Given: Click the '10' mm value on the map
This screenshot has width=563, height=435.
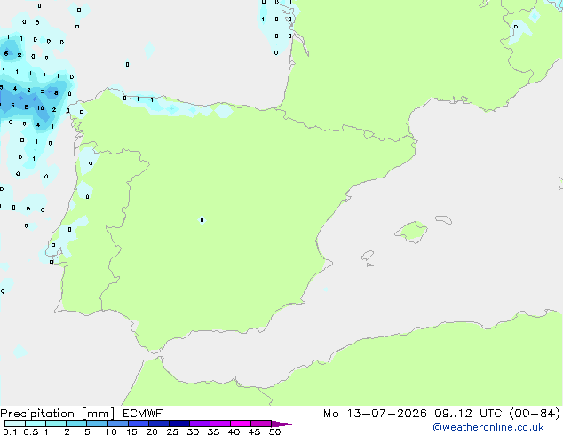Looking at the screenshot, I should pos(40,107).
